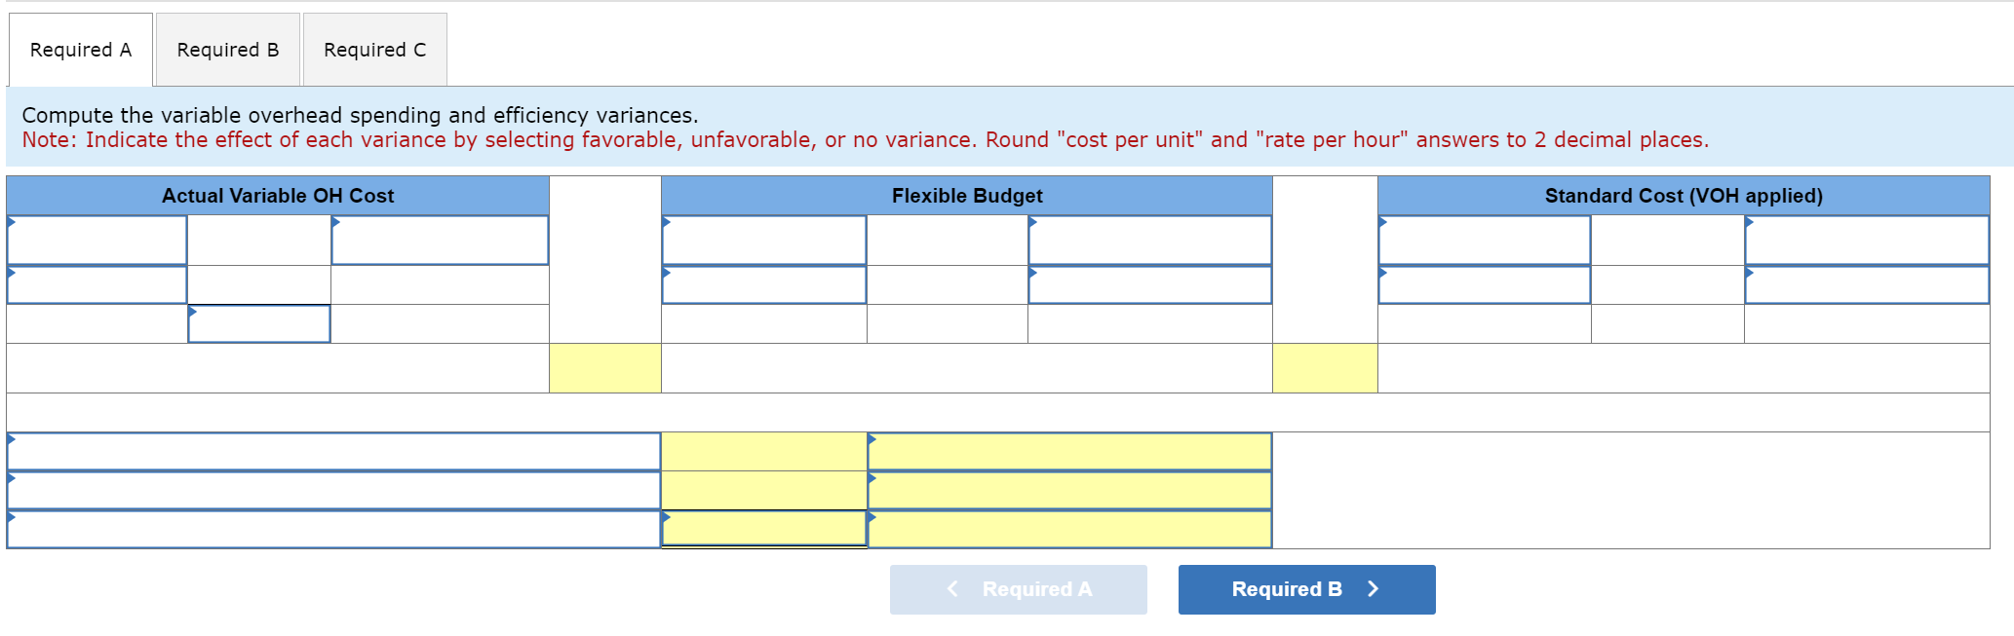Open the second-row dropdown under Standard Cost VOH applied
This screenshot has height=636, width=2014.
[1483, 284]
